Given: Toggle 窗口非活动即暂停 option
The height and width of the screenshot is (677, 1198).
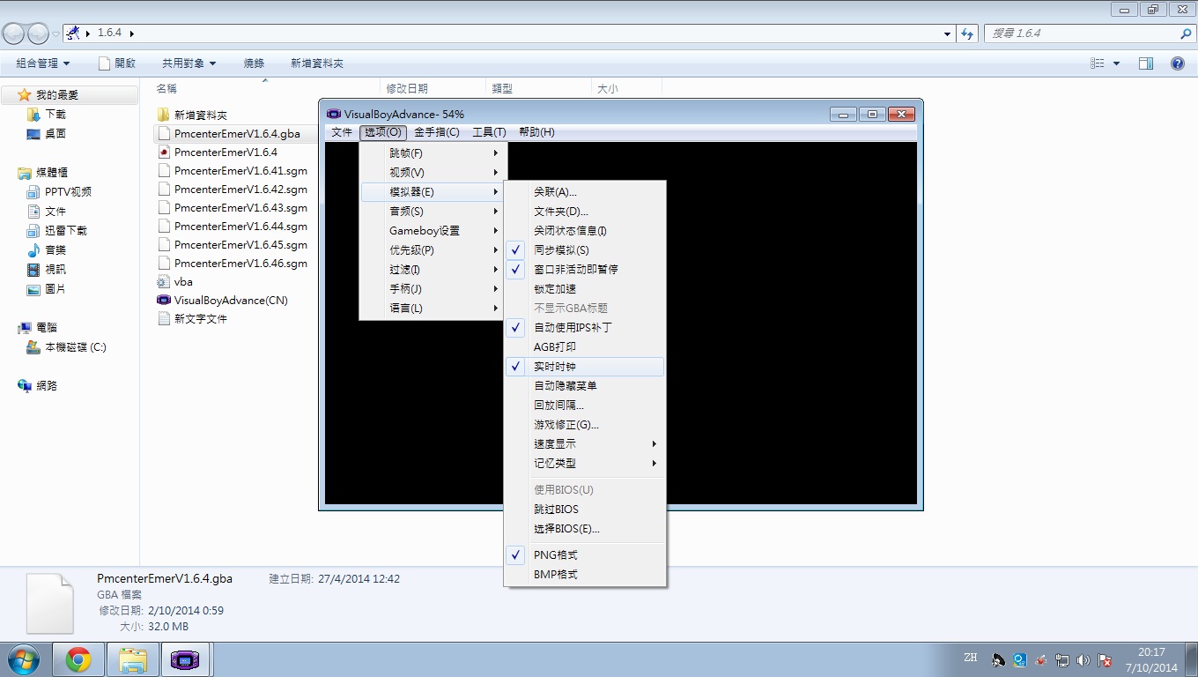Looking at the screenshot, I should (x=585, y=269).
